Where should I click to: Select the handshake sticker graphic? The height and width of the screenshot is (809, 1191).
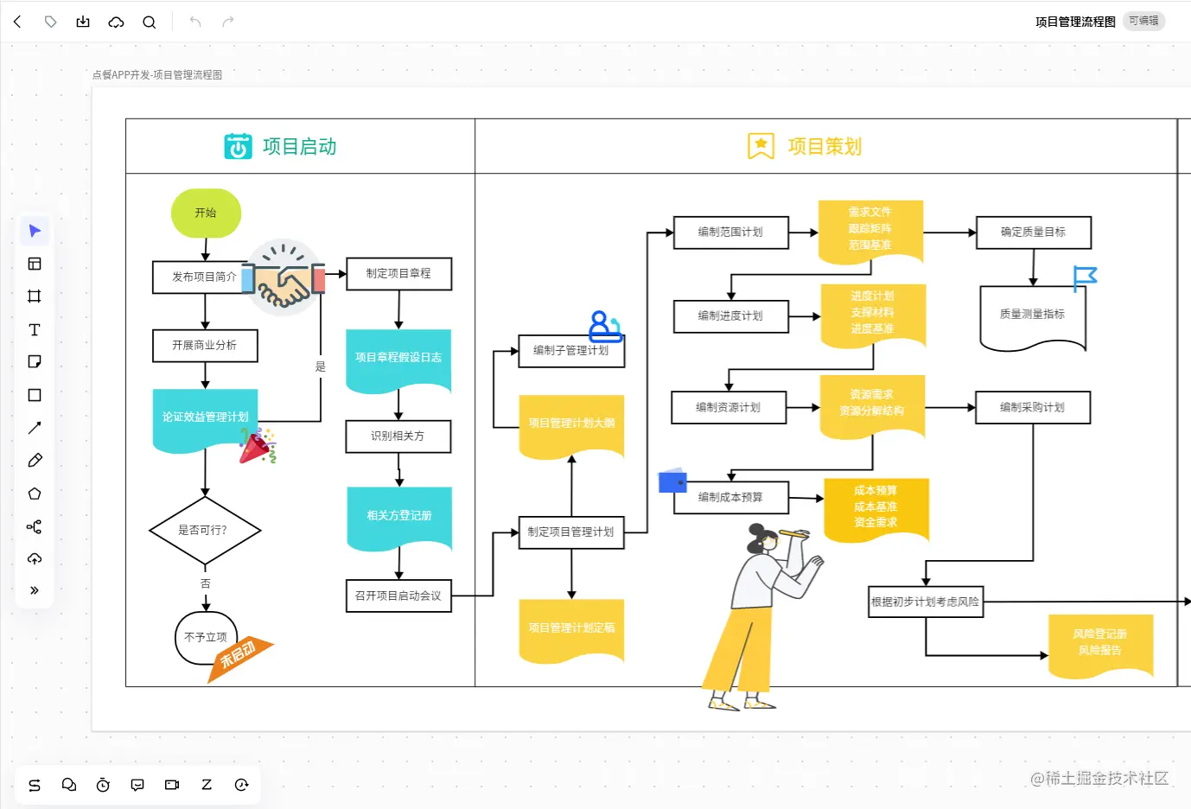point(283,277)
